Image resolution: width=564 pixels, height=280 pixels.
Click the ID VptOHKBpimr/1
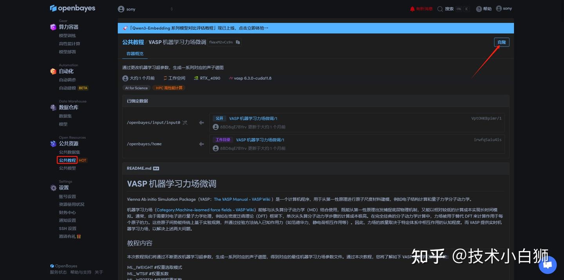coord(486,118)
